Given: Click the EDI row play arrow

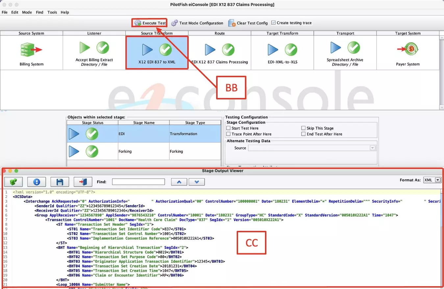Looking at the screenshot, I should click(x=74, y=134).
